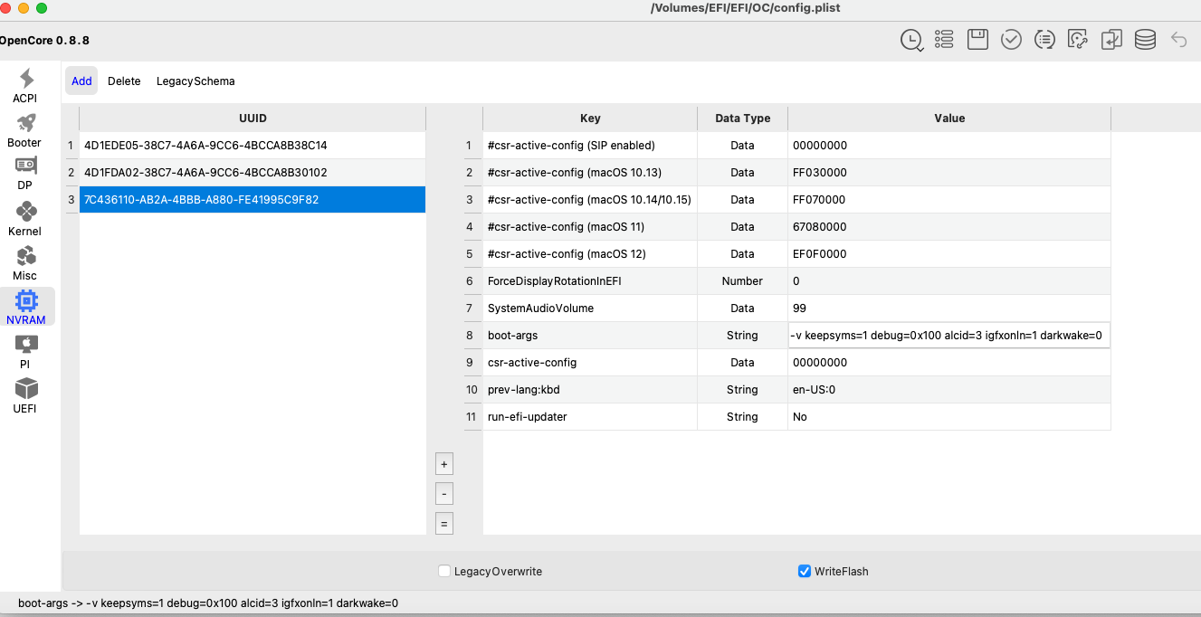Click the minus button to remove a row

[x=443, y=494]
